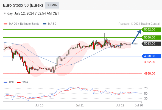Click the 30 MIN timeframe button

[x=52, y=5]
